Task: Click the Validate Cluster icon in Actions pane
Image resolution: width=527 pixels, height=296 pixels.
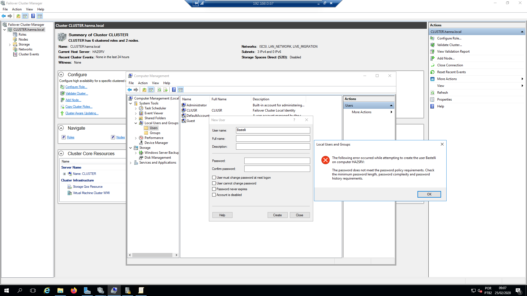Action: click(433, 45)
